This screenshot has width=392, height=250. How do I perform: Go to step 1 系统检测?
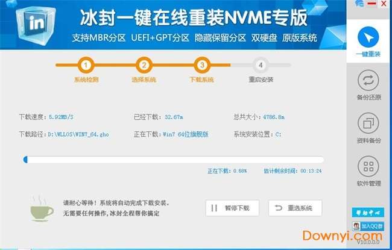[86, 65]
